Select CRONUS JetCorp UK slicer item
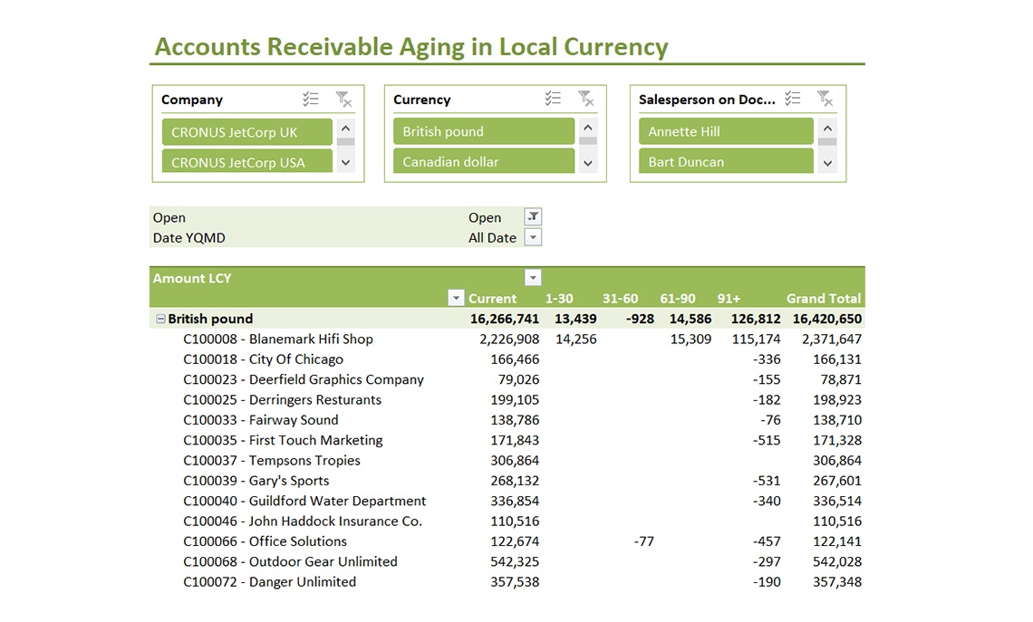The image size is (1033, 622). (x=247, y=131)
